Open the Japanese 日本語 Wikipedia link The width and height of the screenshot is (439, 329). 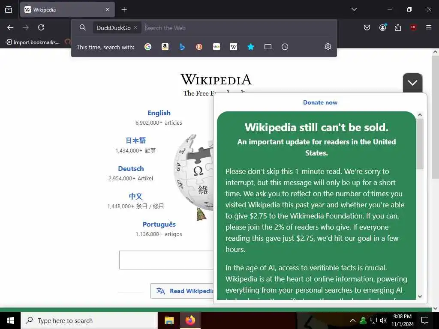(x=136, y=141)
